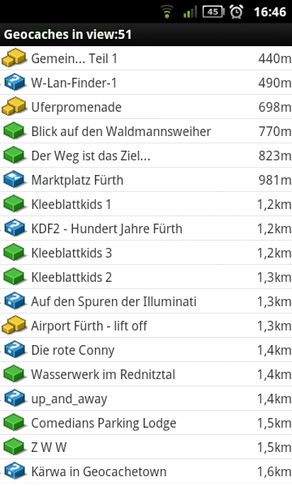
Task: Tap the yellow icon for Airport Fürth - lift off
Action: pyautogui.click(x=14, y=326)
